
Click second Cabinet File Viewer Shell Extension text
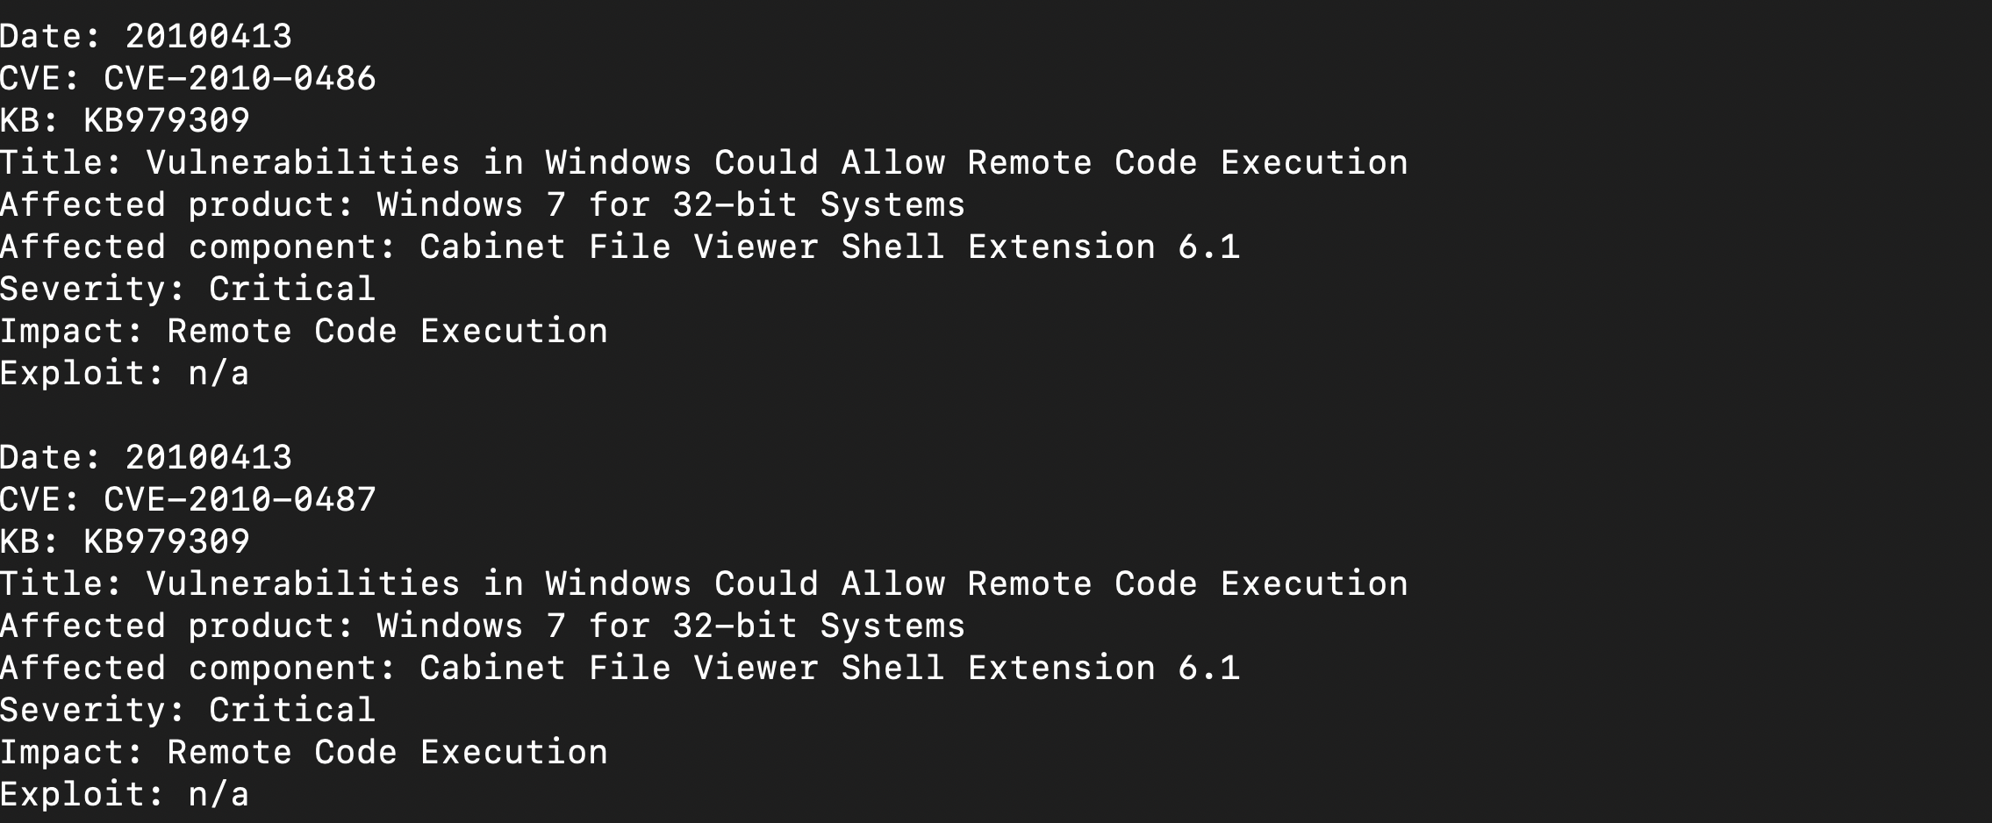pyautogui.click(x=787, y=669)
